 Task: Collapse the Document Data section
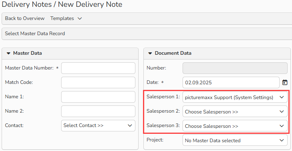click(x=150, y=53)
